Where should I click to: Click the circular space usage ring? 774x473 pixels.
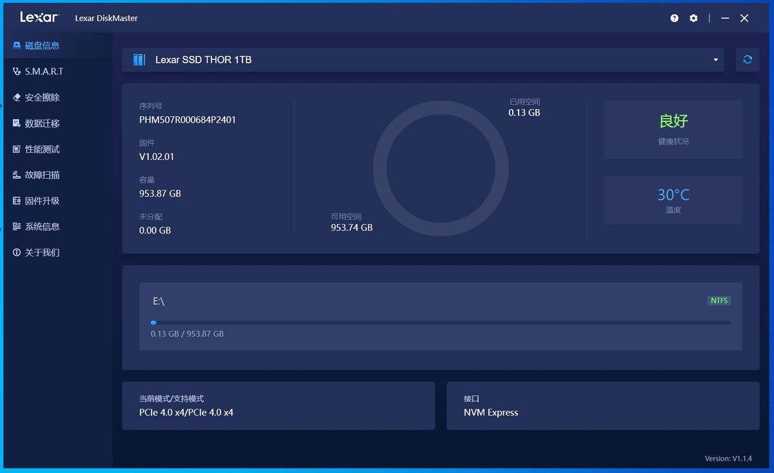pos(441,169)
